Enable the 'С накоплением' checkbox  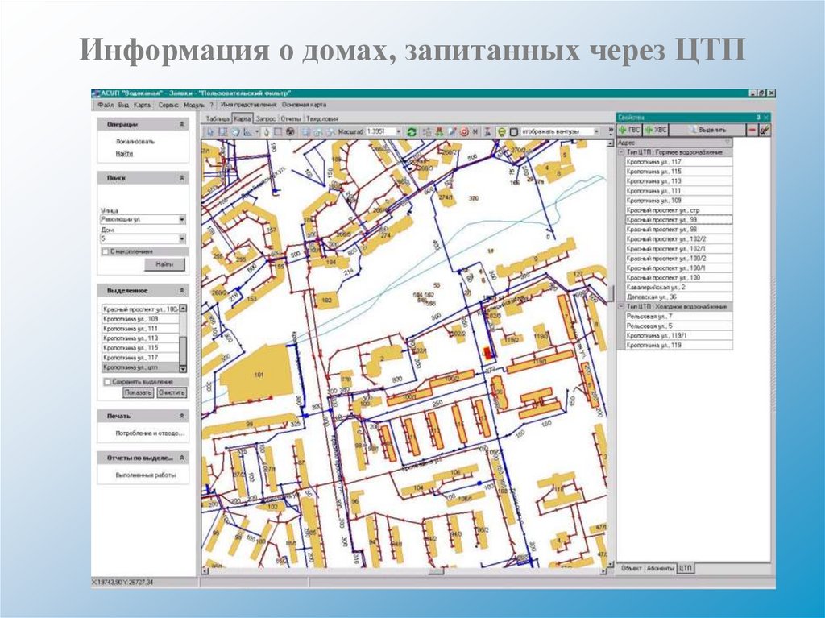point(106,251)
